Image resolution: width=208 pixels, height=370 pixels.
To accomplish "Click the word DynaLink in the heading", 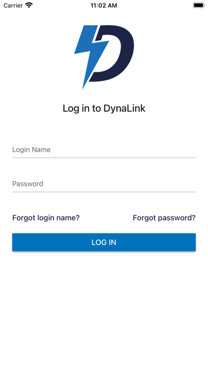I will (x=124, y=108).
